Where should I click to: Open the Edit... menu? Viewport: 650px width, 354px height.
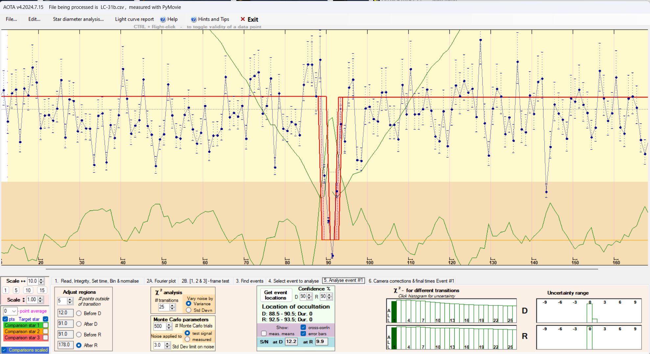[x=34, y=19]
